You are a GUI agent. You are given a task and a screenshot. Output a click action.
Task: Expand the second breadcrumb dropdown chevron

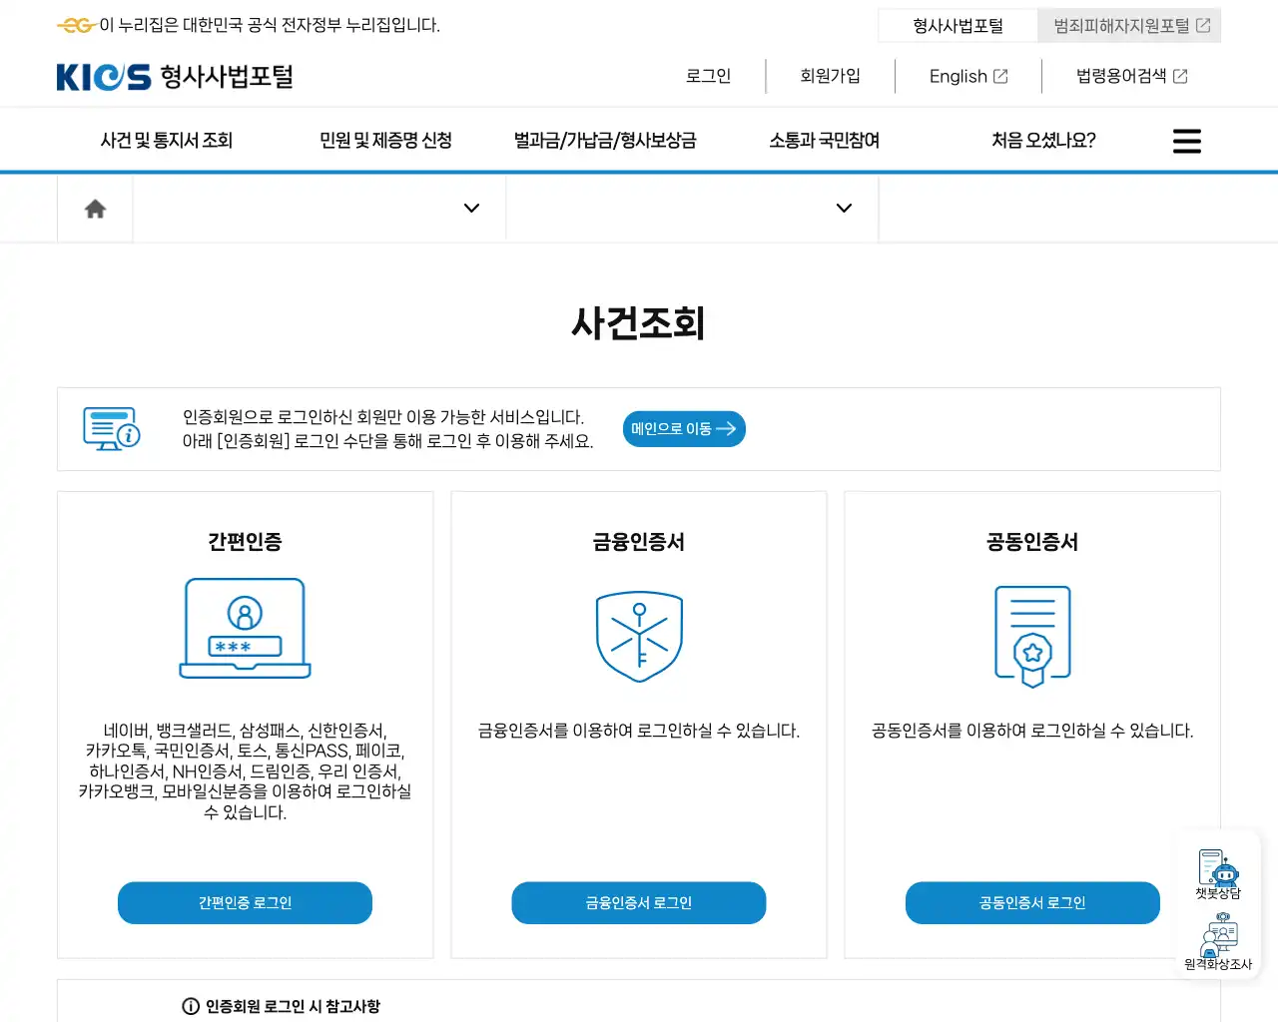pos(844,209)
